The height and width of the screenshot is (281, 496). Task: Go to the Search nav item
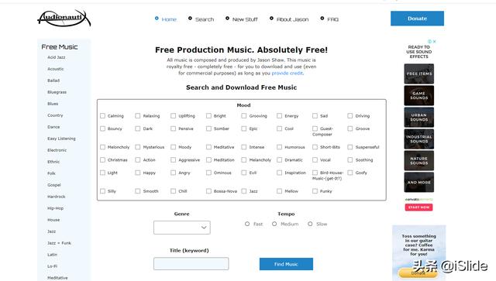pyautogui.click(x=205, y=19)
